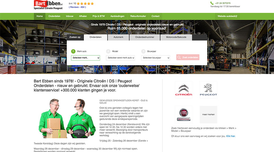This screenshot has height=152, width=274.
Task: Open the Contact menu item
Action: [x=155, y=16]
